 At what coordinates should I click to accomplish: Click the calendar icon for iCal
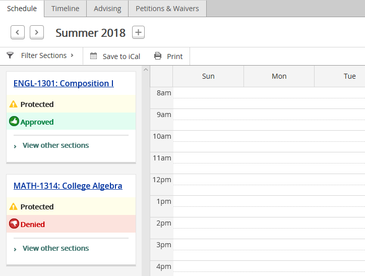(x=93, y=56)
